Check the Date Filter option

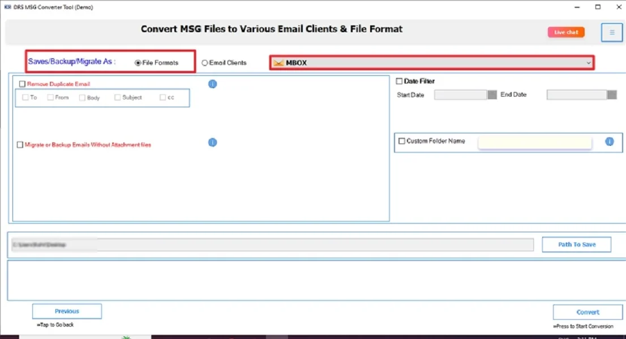(x=398, y=81)
